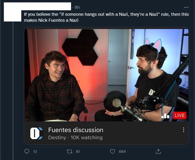This screenshot has height=160, width=195.
Task: Open the tweet's three-dot more menu
Action: tap(186, 7)
